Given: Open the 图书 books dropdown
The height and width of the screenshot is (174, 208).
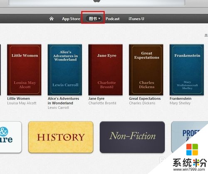Looking at the screenshot, I should coord(94,19).
